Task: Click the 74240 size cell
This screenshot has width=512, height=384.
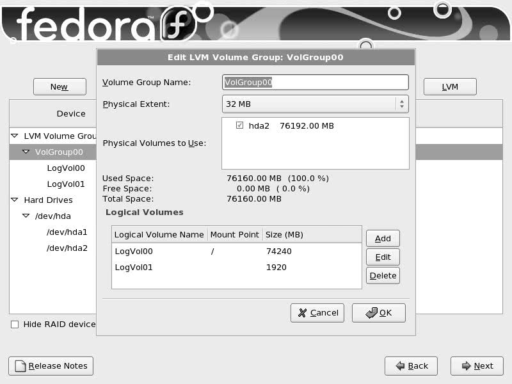Action: [279, 252]
